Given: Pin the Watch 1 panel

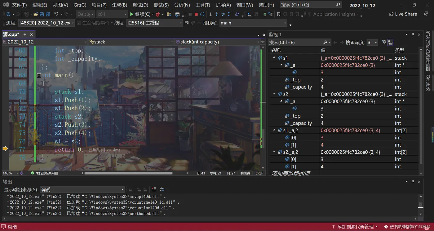Looking at the screenshot, I should click(x=413, y=35).
